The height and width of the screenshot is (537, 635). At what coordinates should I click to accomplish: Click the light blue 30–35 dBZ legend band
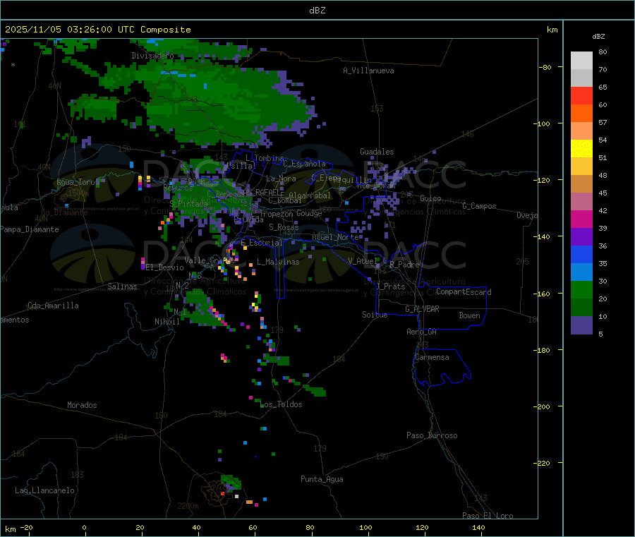[581, 272]
